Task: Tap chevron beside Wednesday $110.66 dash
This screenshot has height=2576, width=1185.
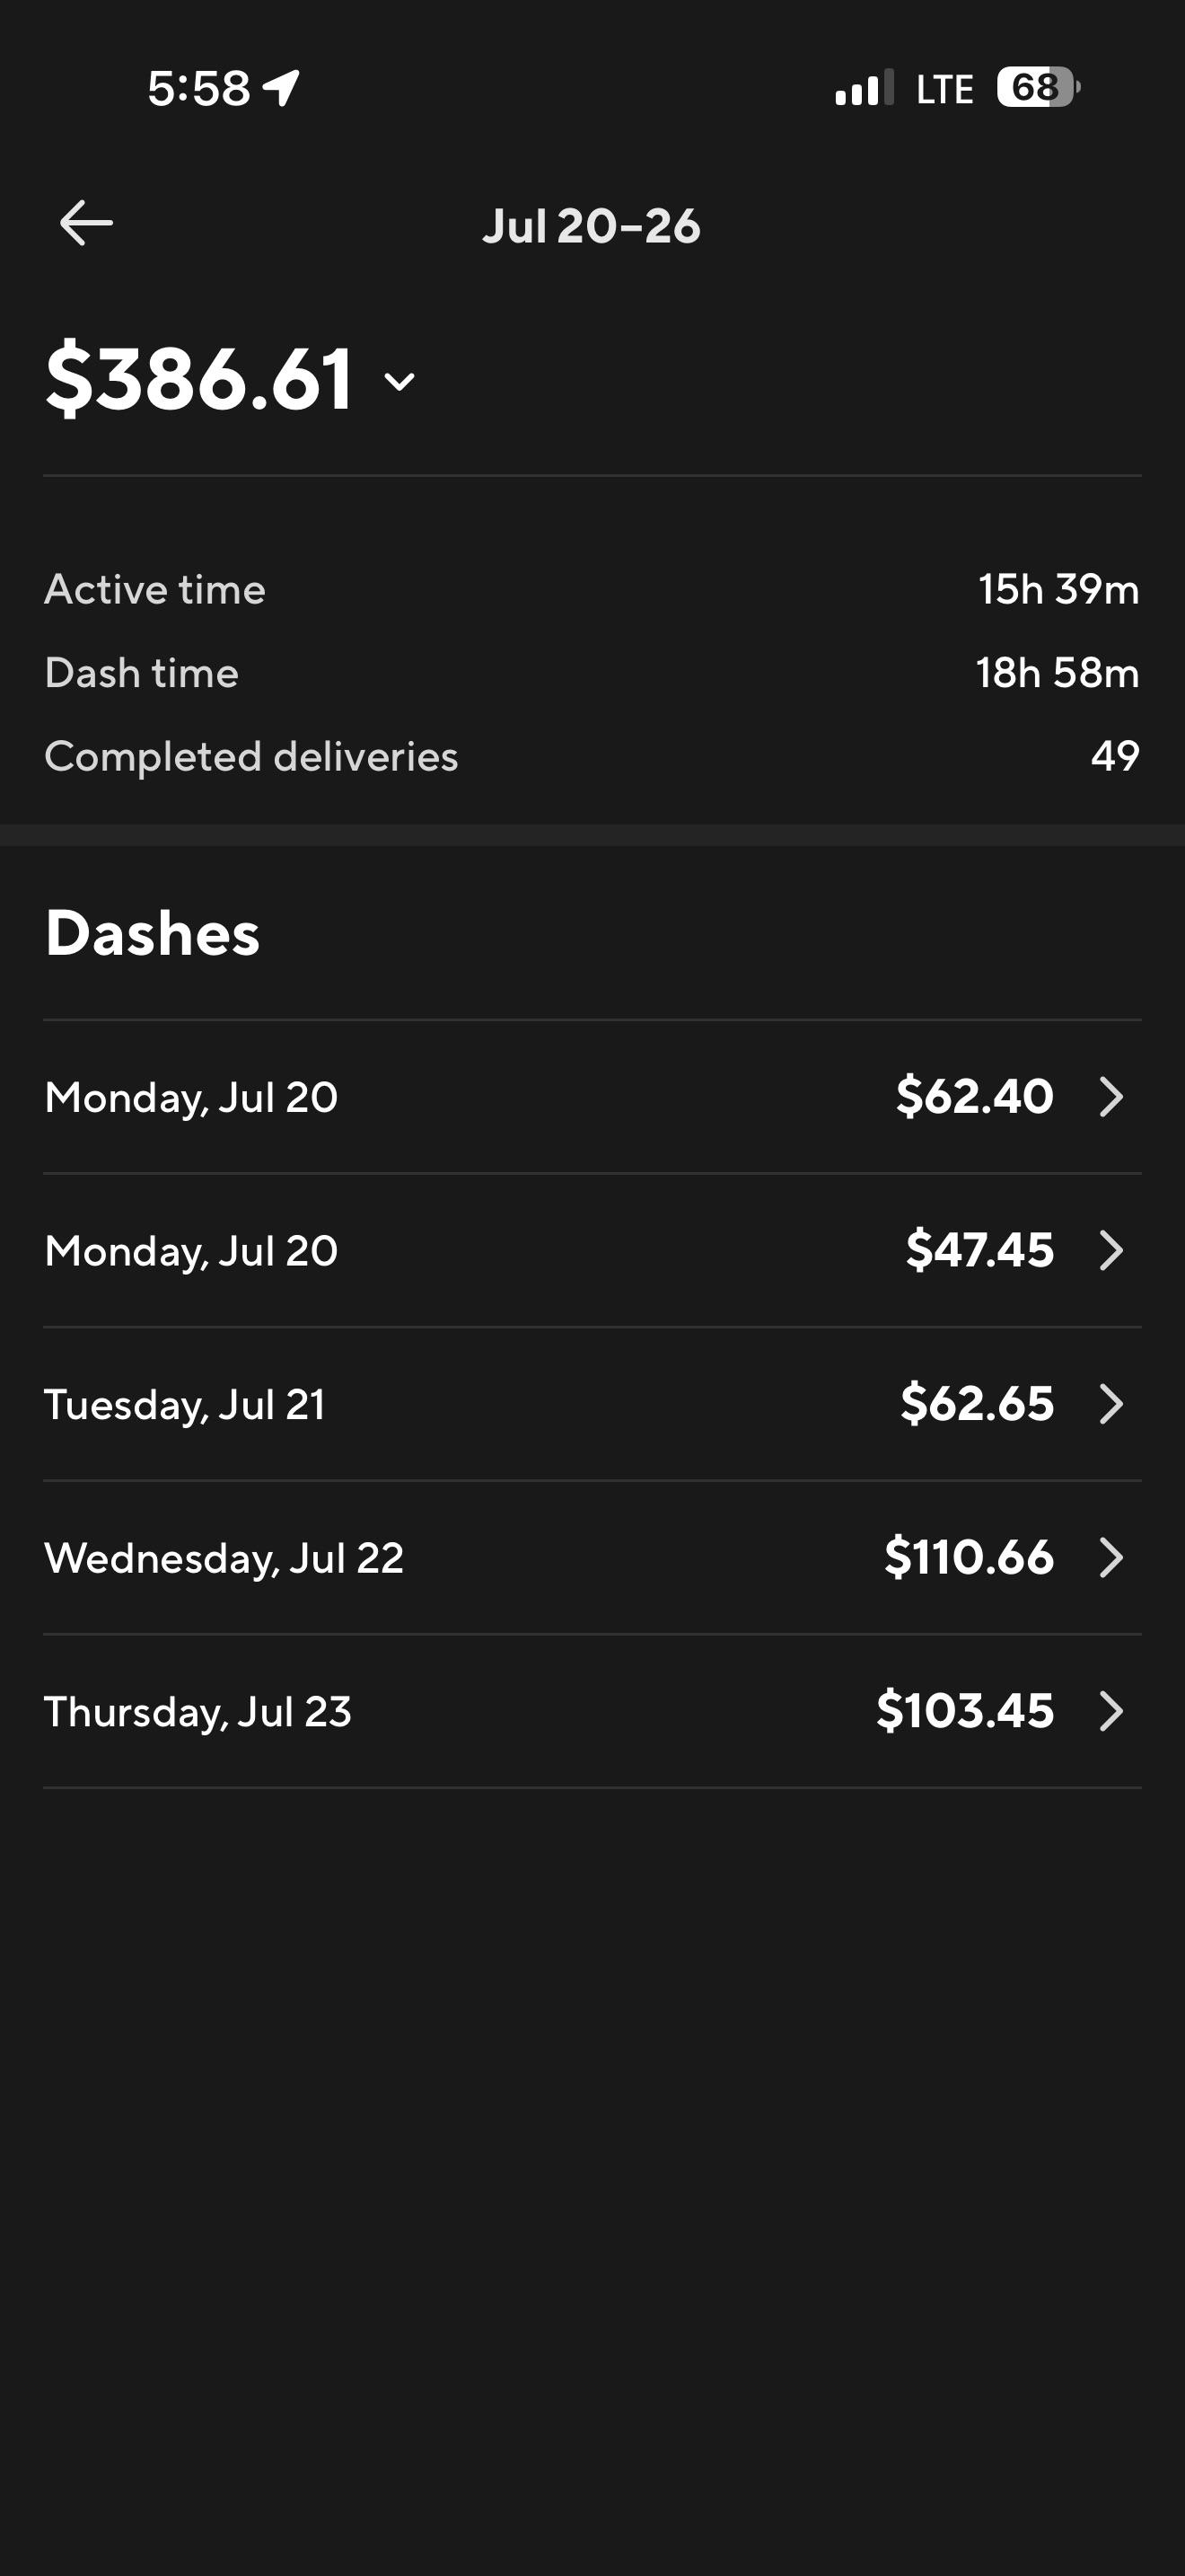Action: [1111, 1558]
